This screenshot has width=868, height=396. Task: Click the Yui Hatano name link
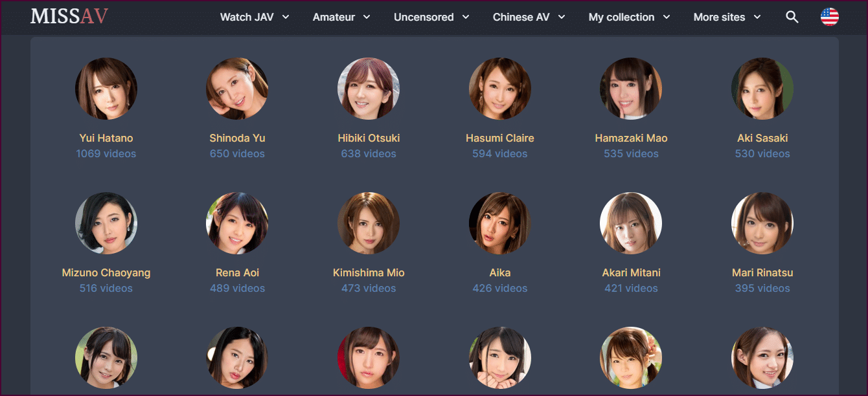click(106, 138)
